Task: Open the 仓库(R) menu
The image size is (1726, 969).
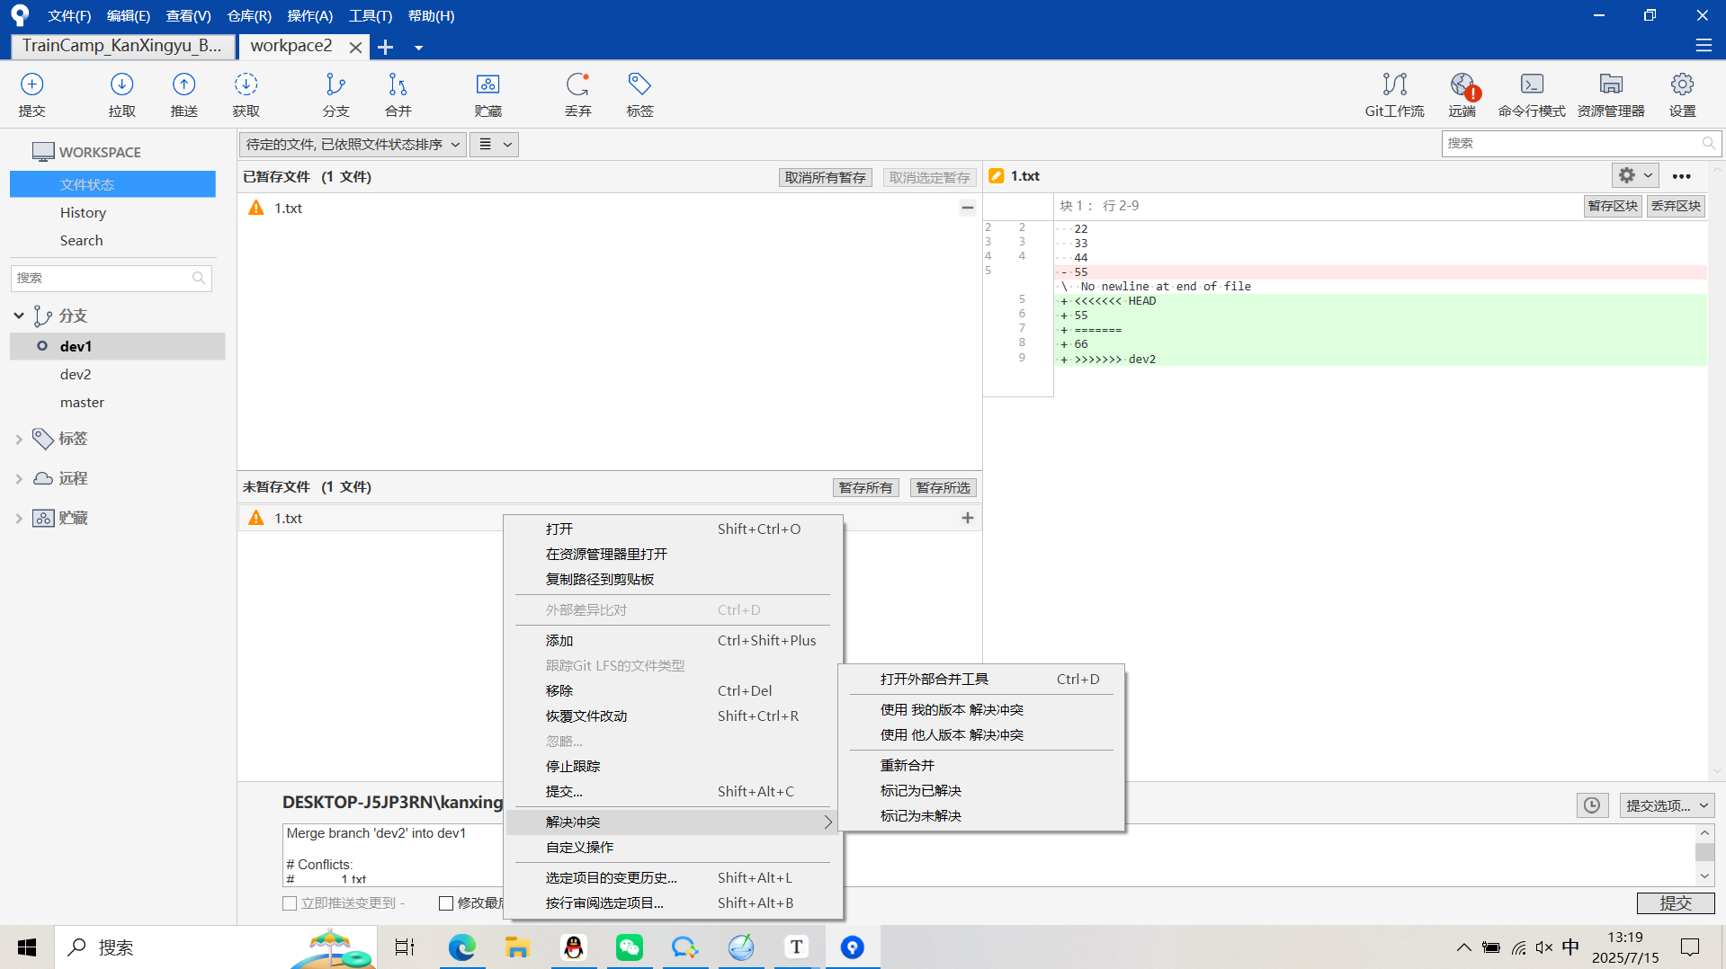Action: [x=249, y=15]
